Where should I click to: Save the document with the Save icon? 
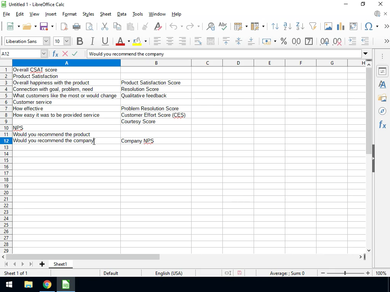44,26
